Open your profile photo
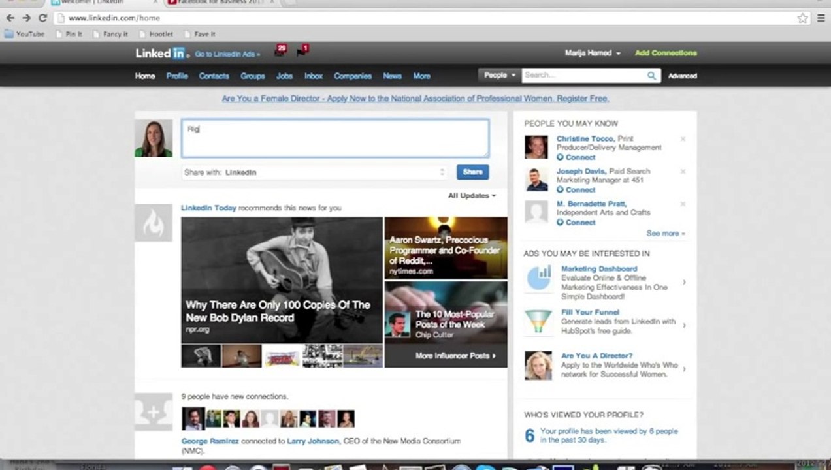 tap(154, 138)
